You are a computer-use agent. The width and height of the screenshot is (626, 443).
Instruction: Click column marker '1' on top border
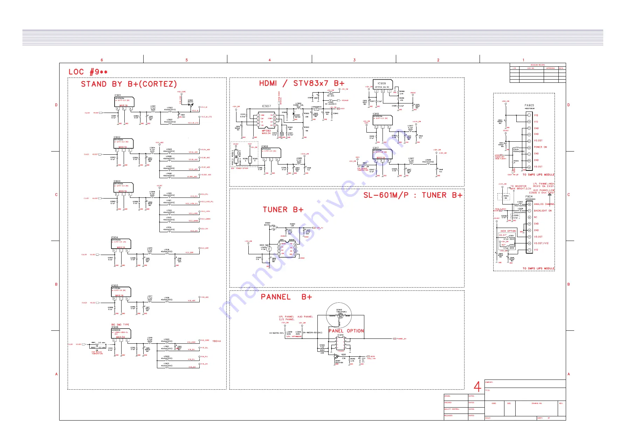(x=523, y=60)
